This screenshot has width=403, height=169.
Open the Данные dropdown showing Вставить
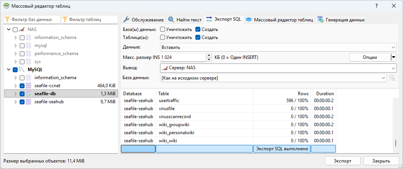[x=278, y=47]
